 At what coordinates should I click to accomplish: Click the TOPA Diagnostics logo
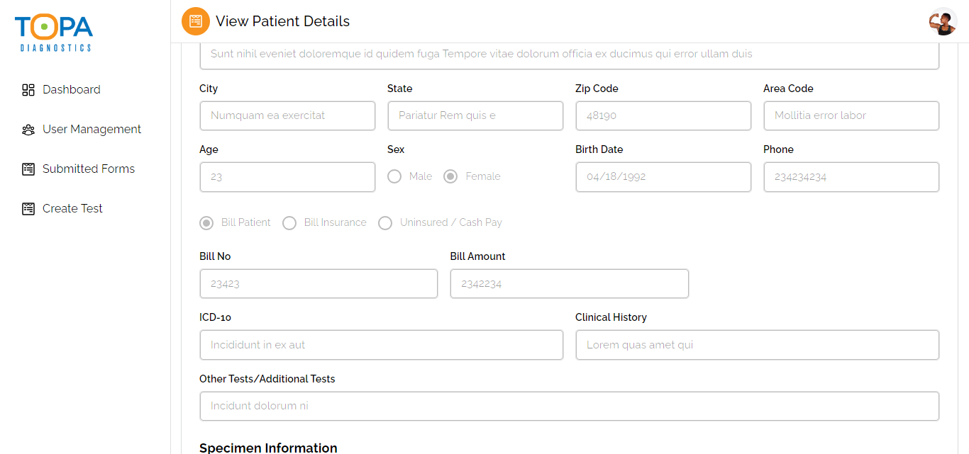(x=54, y=33)
